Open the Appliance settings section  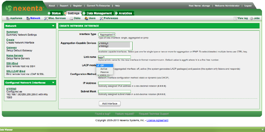click(15, 18)
